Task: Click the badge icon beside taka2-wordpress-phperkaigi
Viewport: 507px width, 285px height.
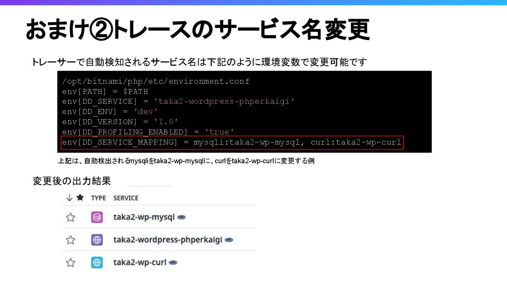Action: click(229, 240)
